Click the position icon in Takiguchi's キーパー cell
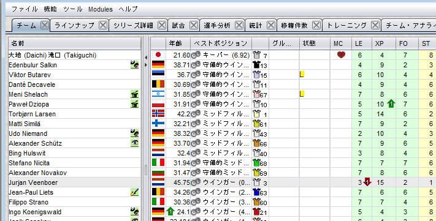The height and width of the screenshot is (221, 436). point(196,55)
